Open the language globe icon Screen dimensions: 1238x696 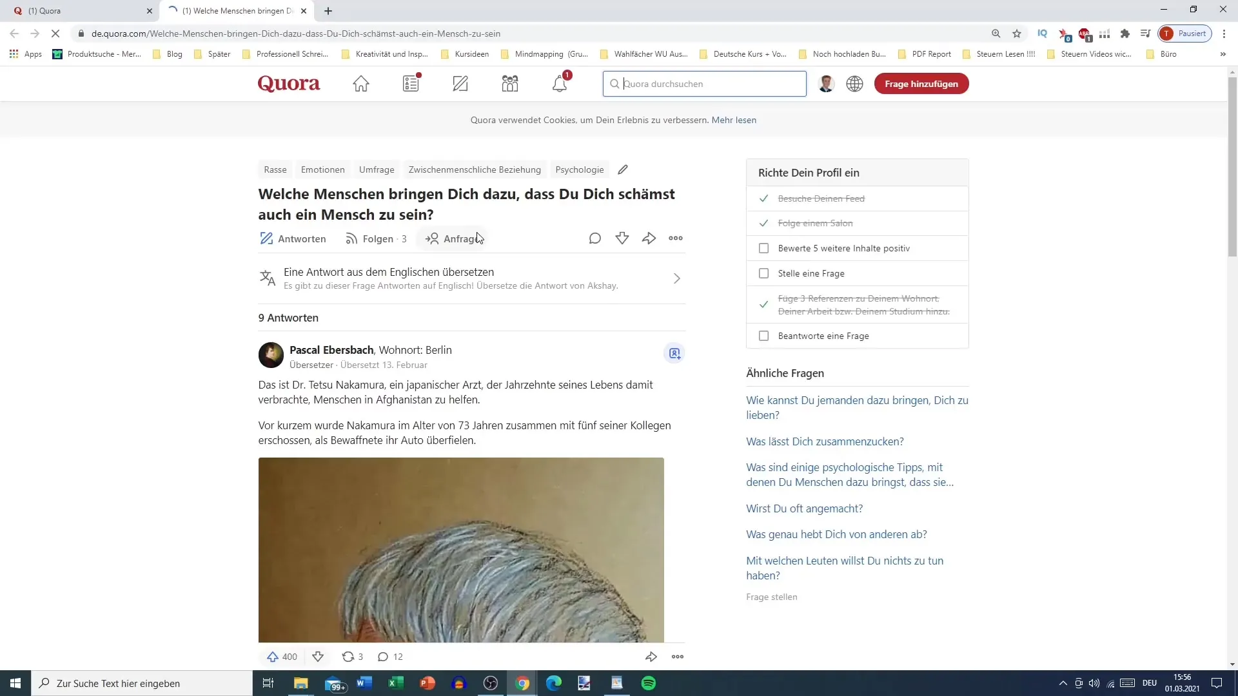(x=855, y=84)
